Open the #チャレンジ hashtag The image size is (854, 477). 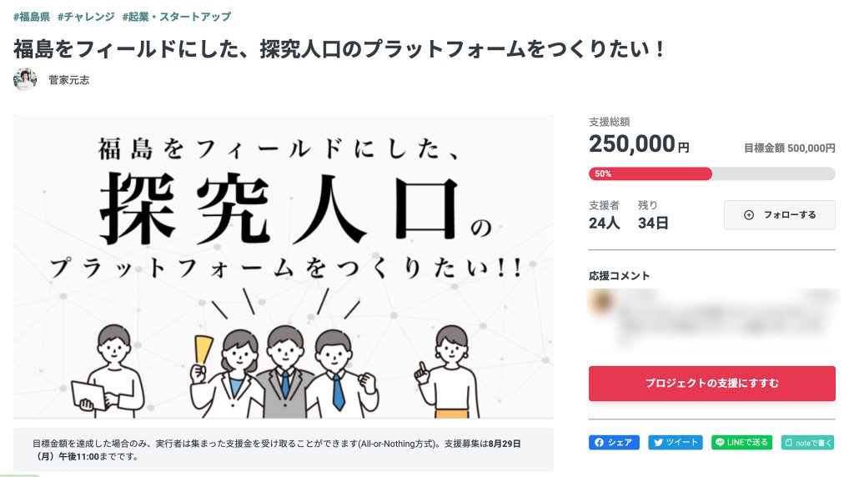(x=86, y=17)
